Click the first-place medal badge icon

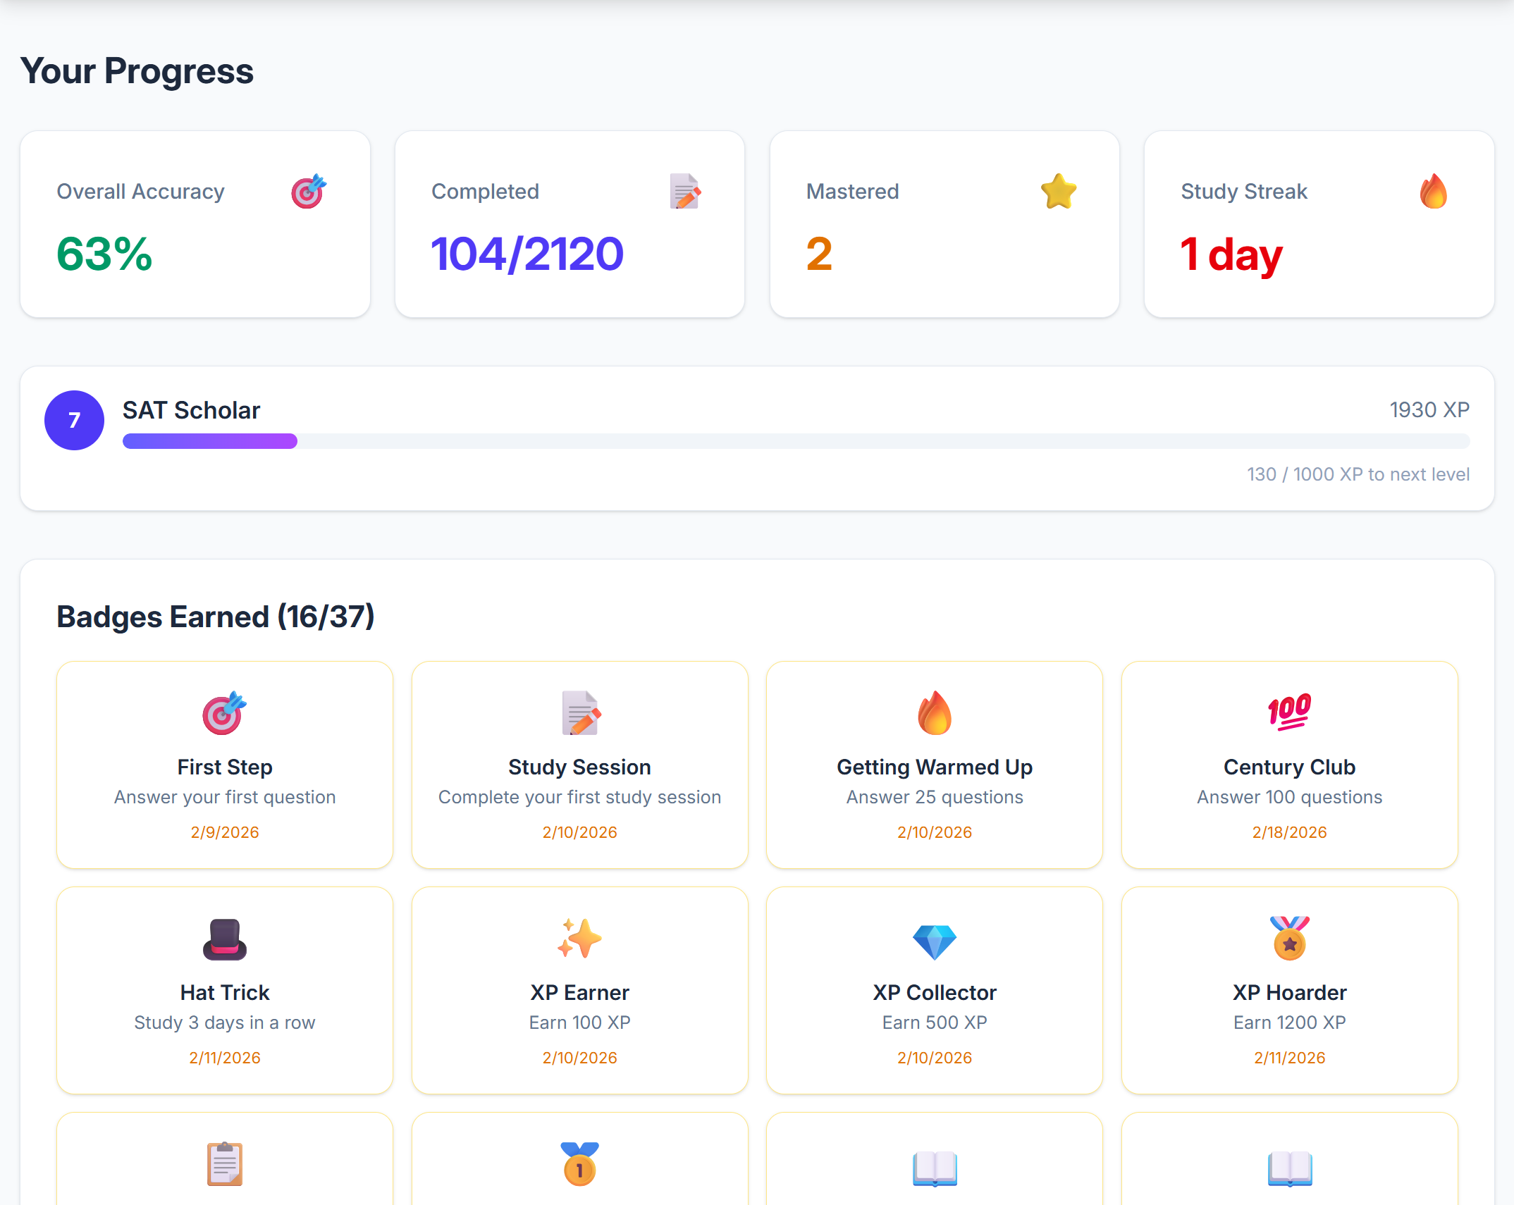579,1164
